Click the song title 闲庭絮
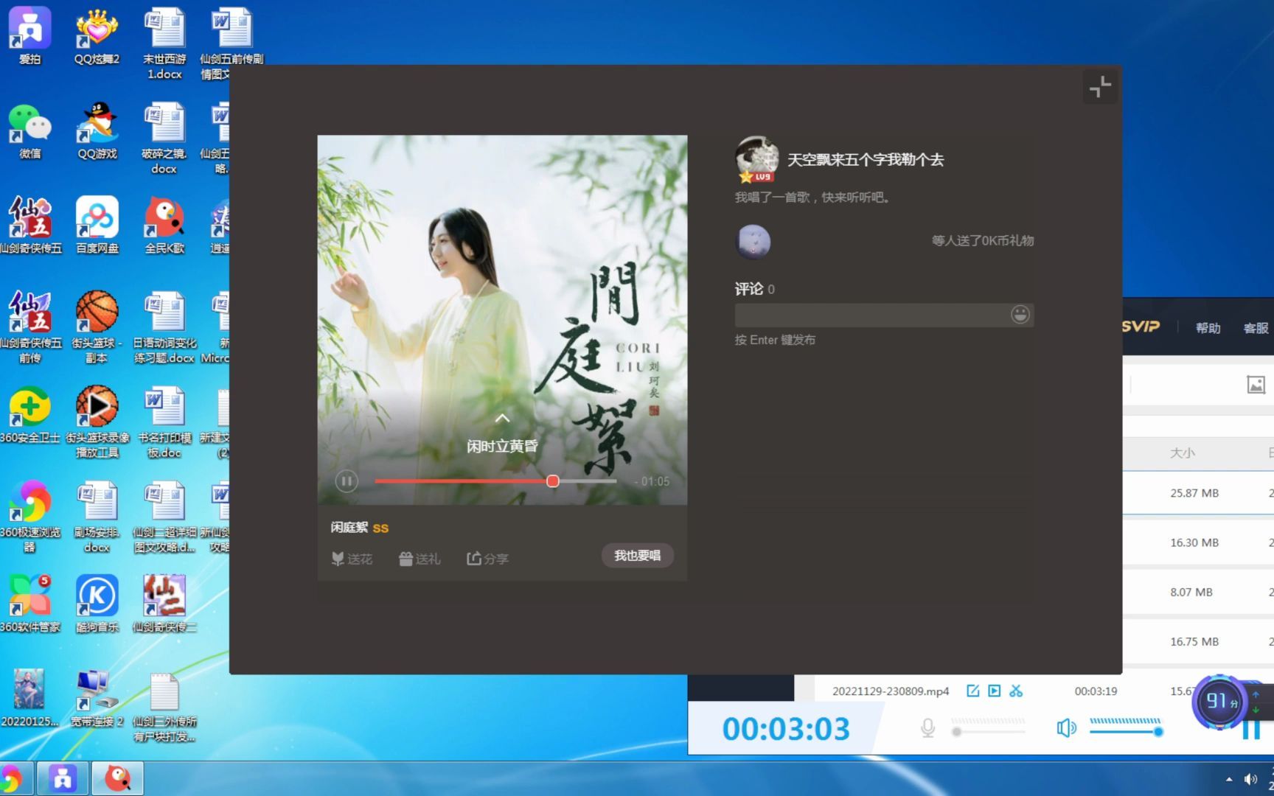Viewport: 1274px width, 796px height. [x=349, y=527]
